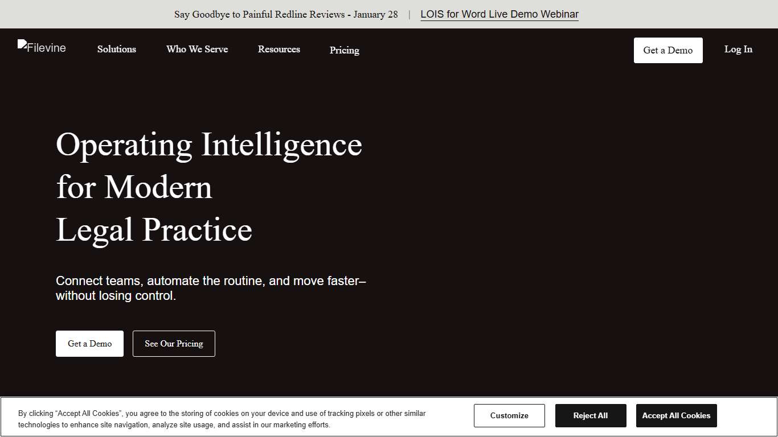
Task: Select Solutions from the top menu
Action: (x=116, y=50)
